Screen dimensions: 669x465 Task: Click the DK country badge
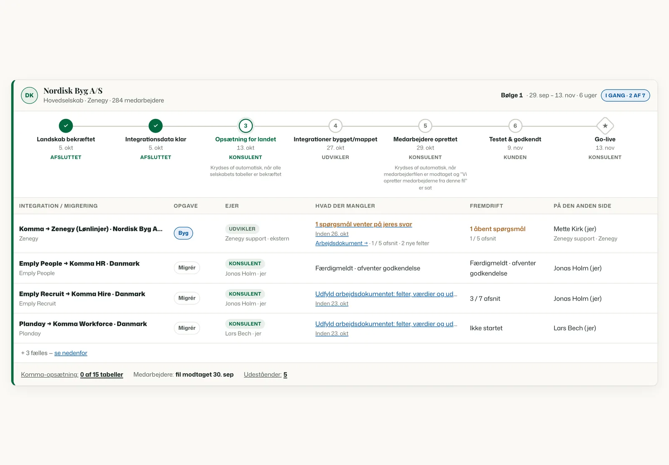click(29, 95)
